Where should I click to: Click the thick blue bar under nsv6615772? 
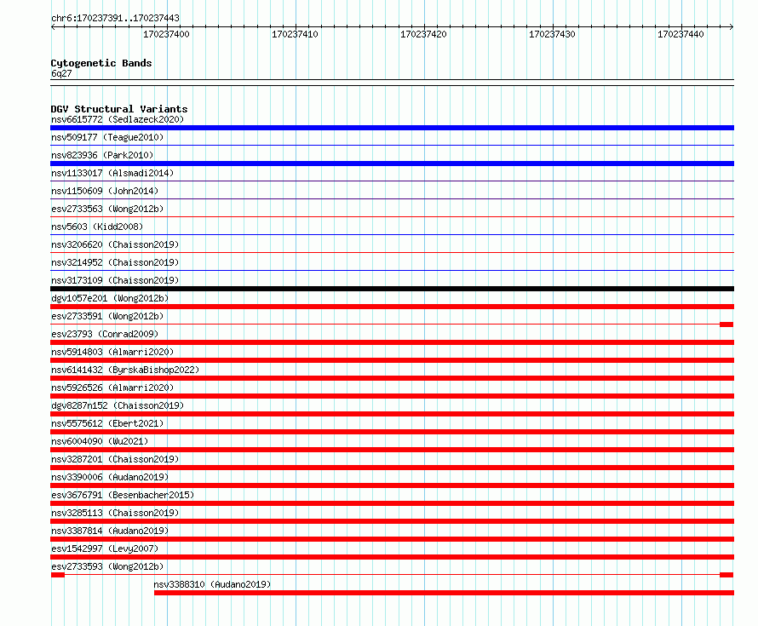(392, 128)
